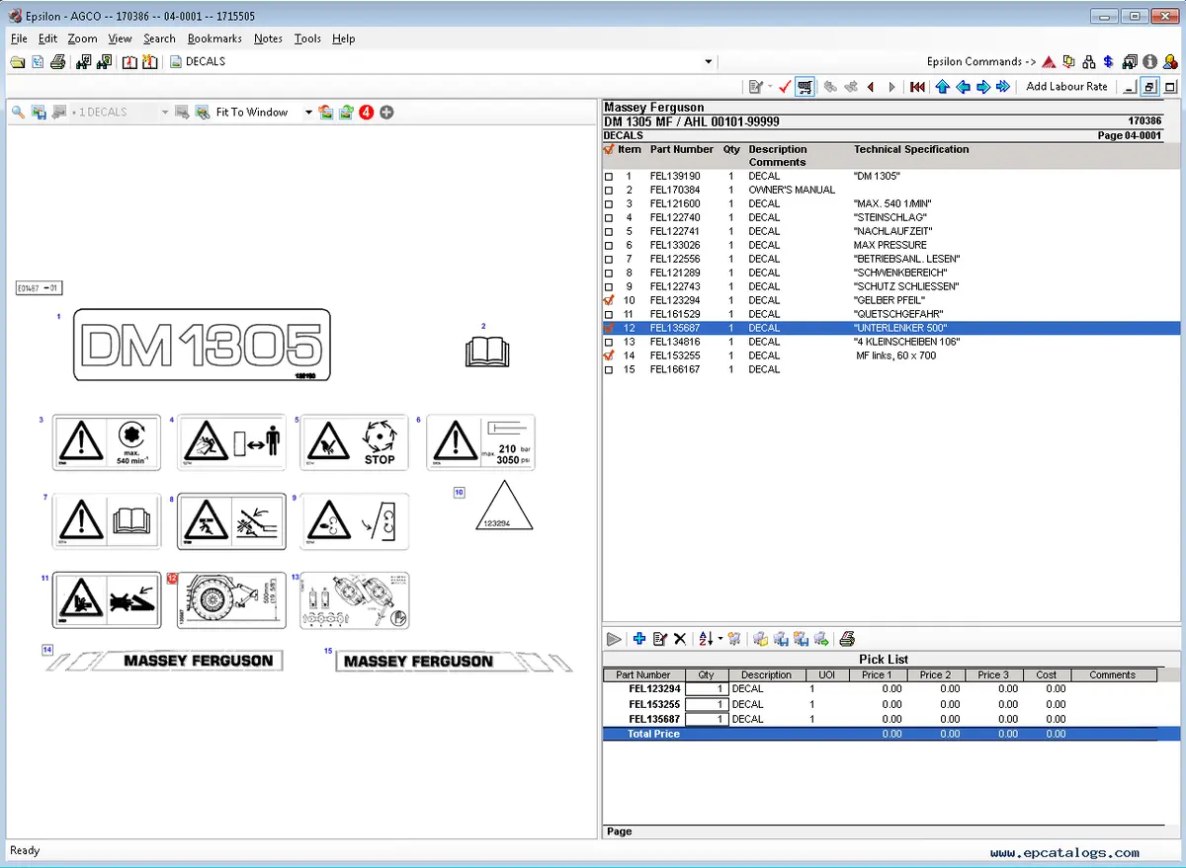Screen dimensions: 1186x868
Task: Open the Tools menu
Action: [307, 39]
